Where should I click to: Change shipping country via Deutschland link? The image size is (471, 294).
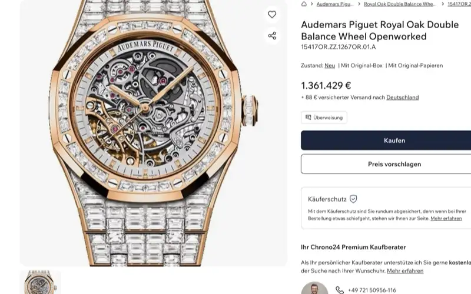click(403, 98)
